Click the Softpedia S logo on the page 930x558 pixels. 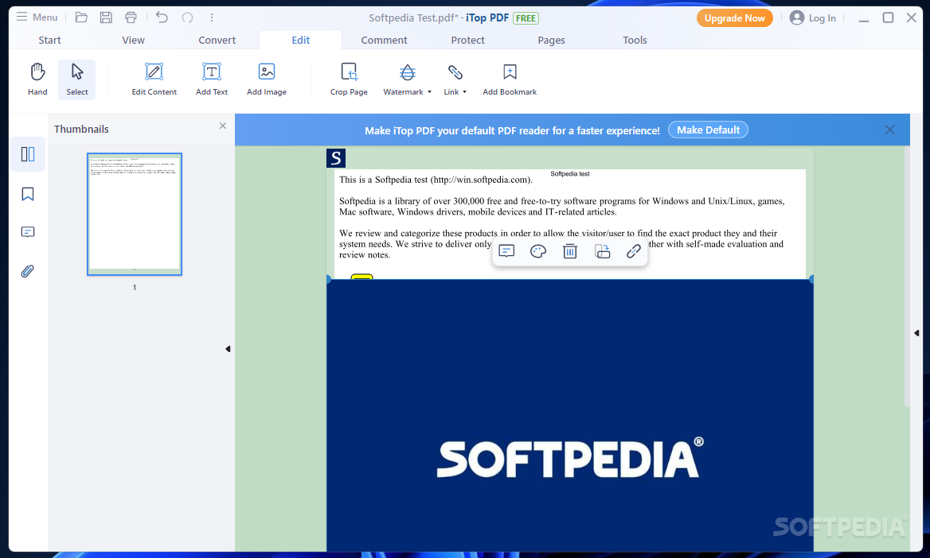pos(336,158)
